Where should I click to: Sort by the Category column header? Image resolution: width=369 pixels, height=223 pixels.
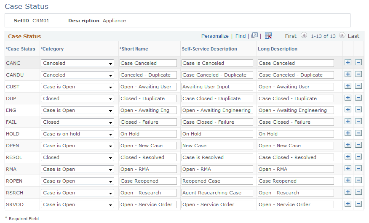(52, 49)
